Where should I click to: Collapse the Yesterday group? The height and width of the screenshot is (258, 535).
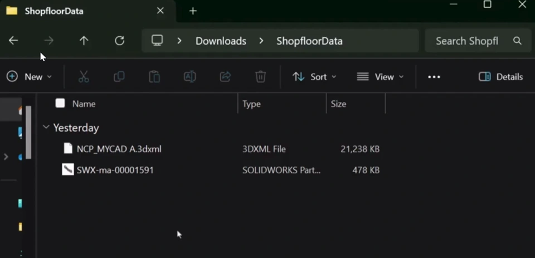pyautogui.click(x=46, y=128)
